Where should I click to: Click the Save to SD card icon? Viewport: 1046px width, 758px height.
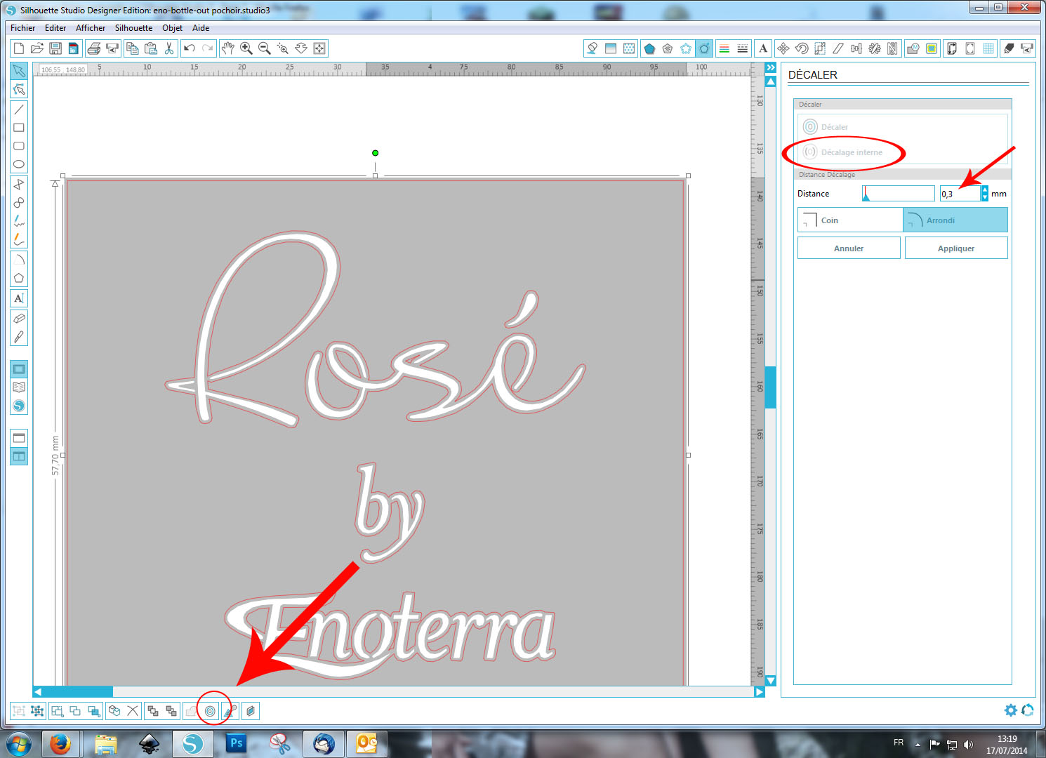coord(73,48)
